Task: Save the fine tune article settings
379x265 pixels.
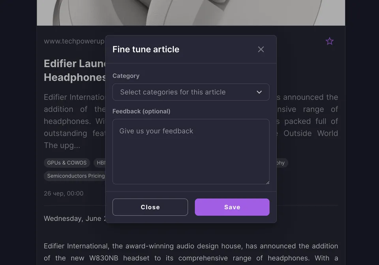Action: [232, 207]
